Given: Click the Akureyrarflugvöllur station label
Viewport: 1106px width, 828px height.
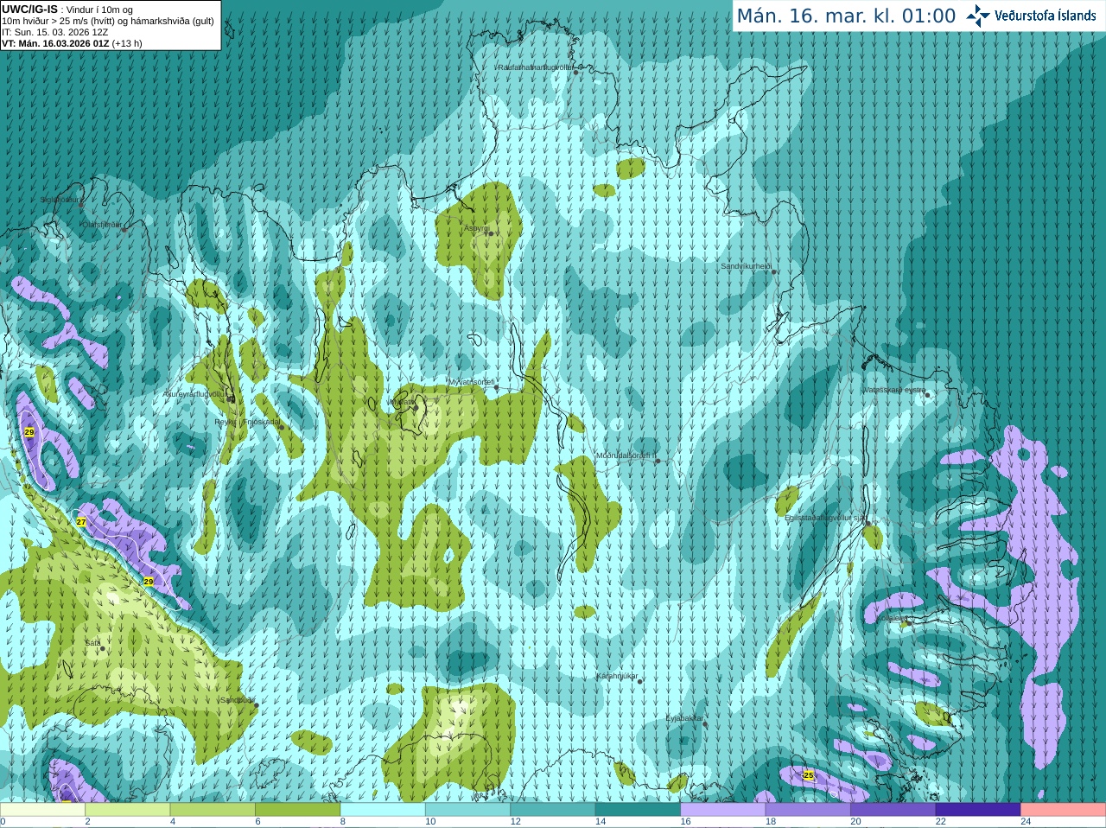Looking at the screenshot, I should pos(196,394).
